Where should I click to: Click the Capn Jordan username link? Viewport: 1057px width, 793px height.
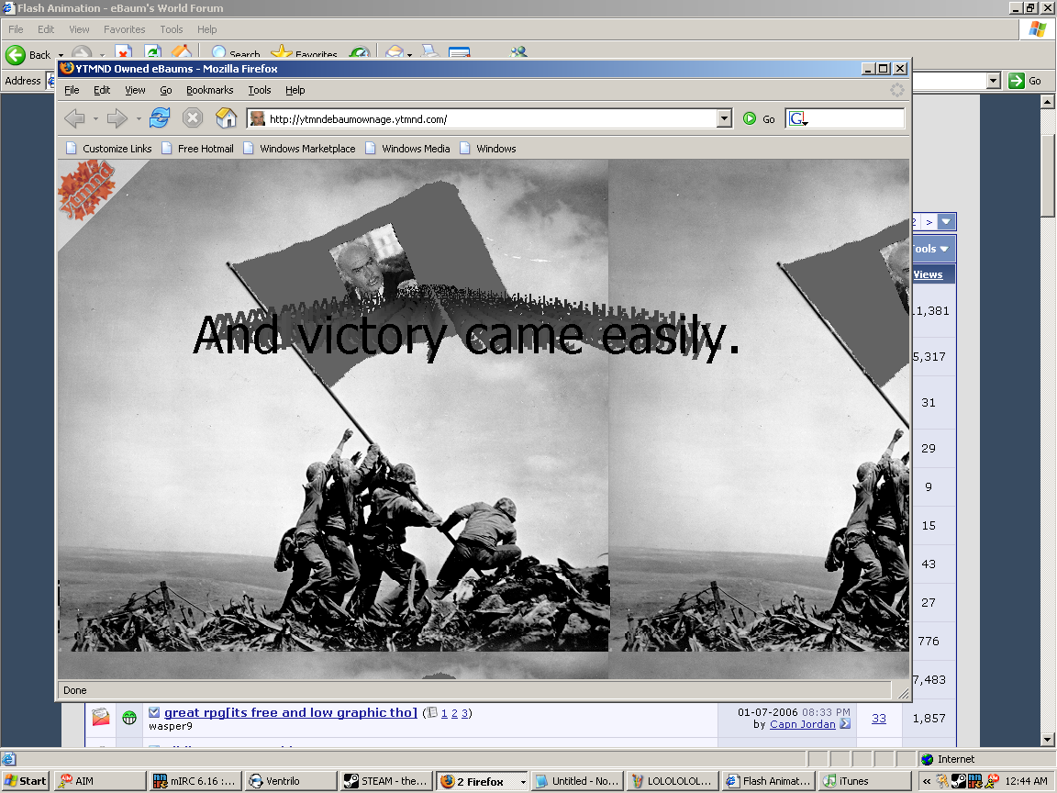pos(802,724)
